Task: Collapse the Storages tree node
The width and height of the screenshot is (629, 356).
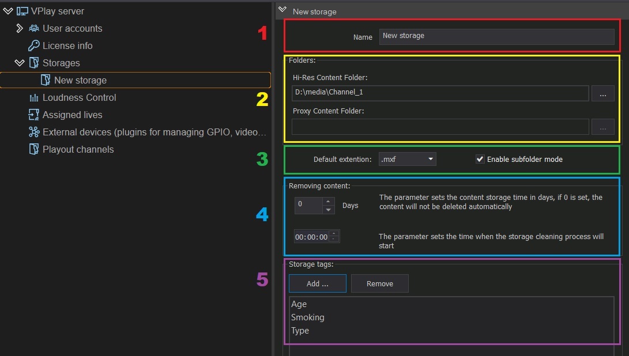Action: [19, 63]
